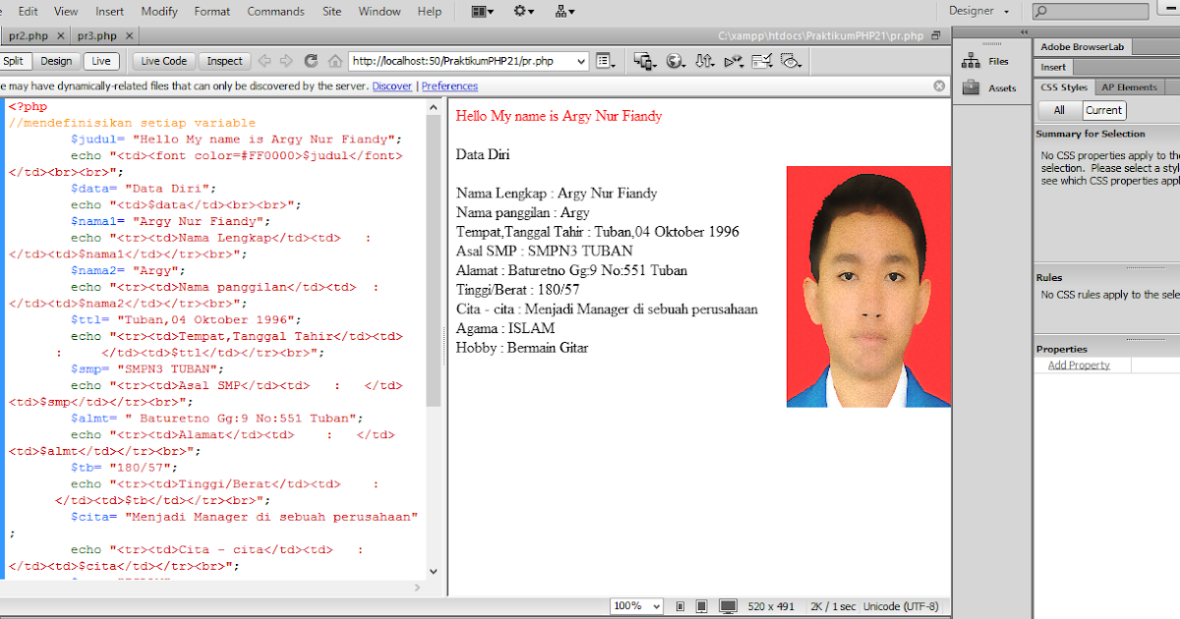Click the red heading text in Live view
The height and width of the screenshot is (619, 1180).
(560, 116)
